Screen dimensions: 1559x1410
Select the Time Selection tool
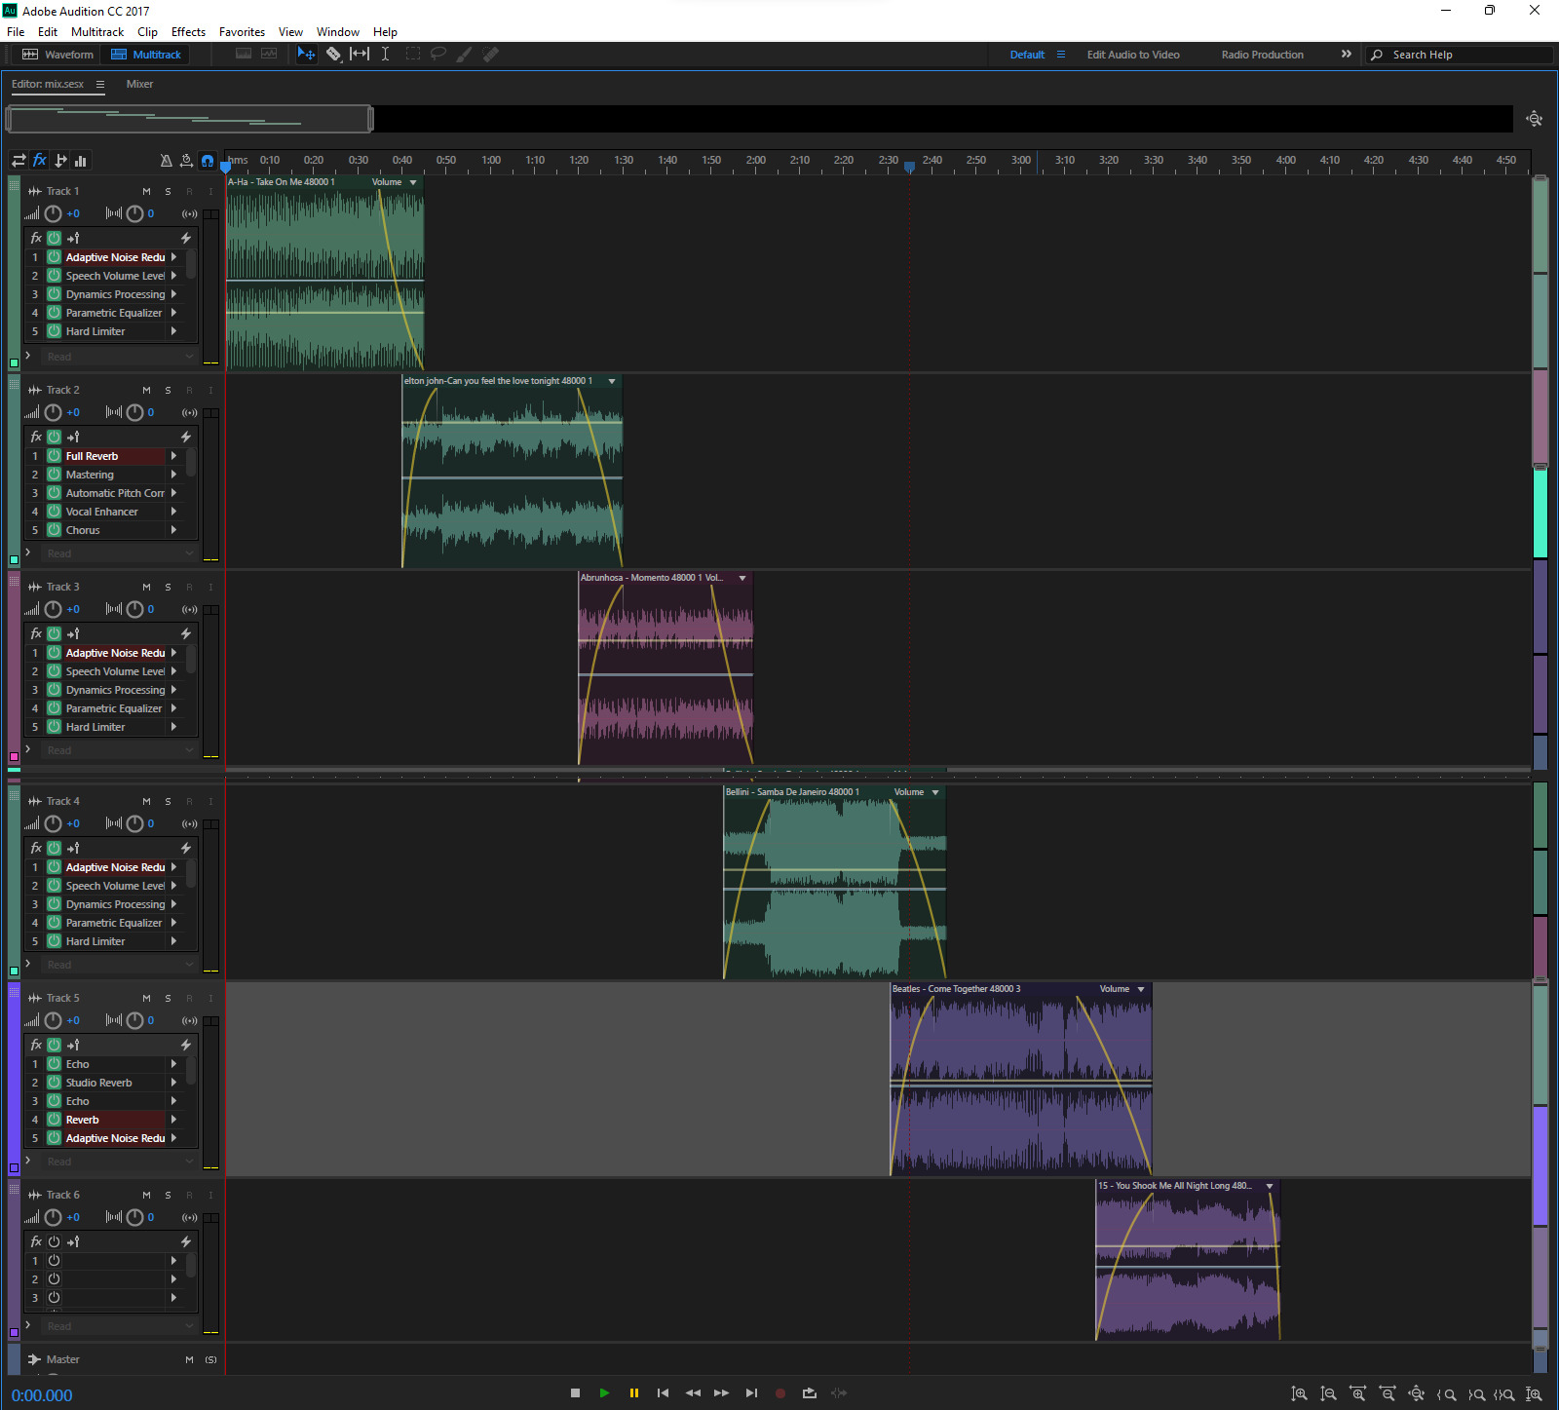coord(385,55)
